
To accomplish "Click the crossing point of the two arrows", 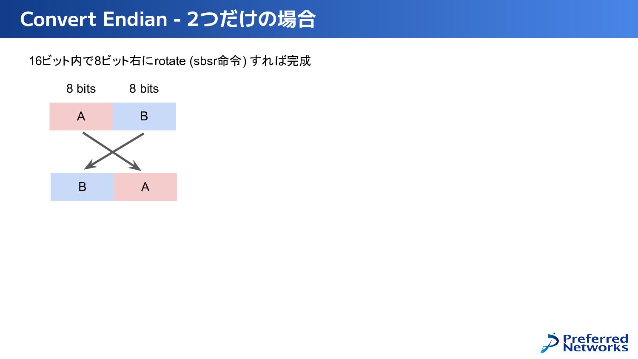I will click(113, 151).
